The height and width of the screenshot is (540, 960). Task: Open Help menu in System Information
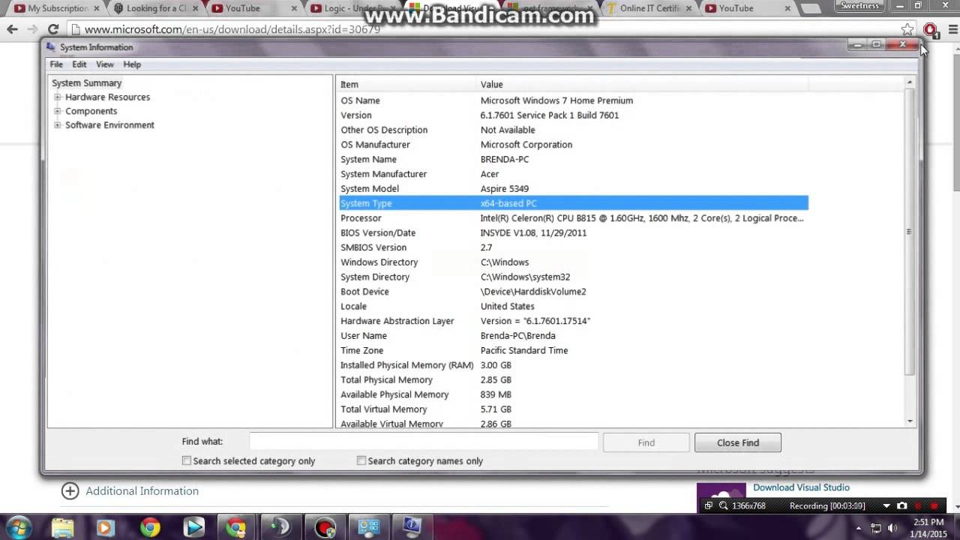pyautogui.click(x=132, y=64)
